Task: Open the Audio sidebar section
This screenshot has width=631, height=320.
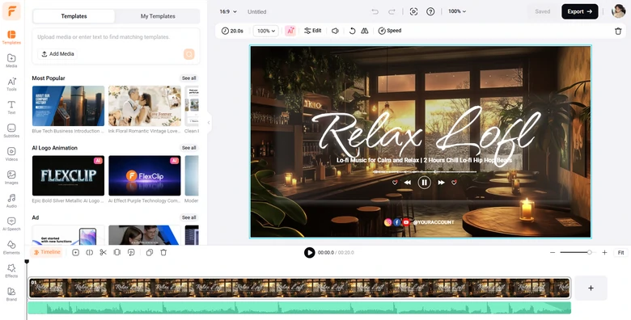Action: point(11,200)
